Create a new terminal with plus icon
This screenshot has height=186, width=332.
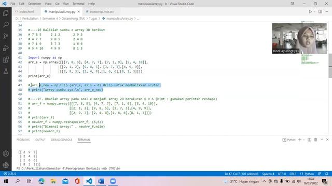[x=300, y=139]
